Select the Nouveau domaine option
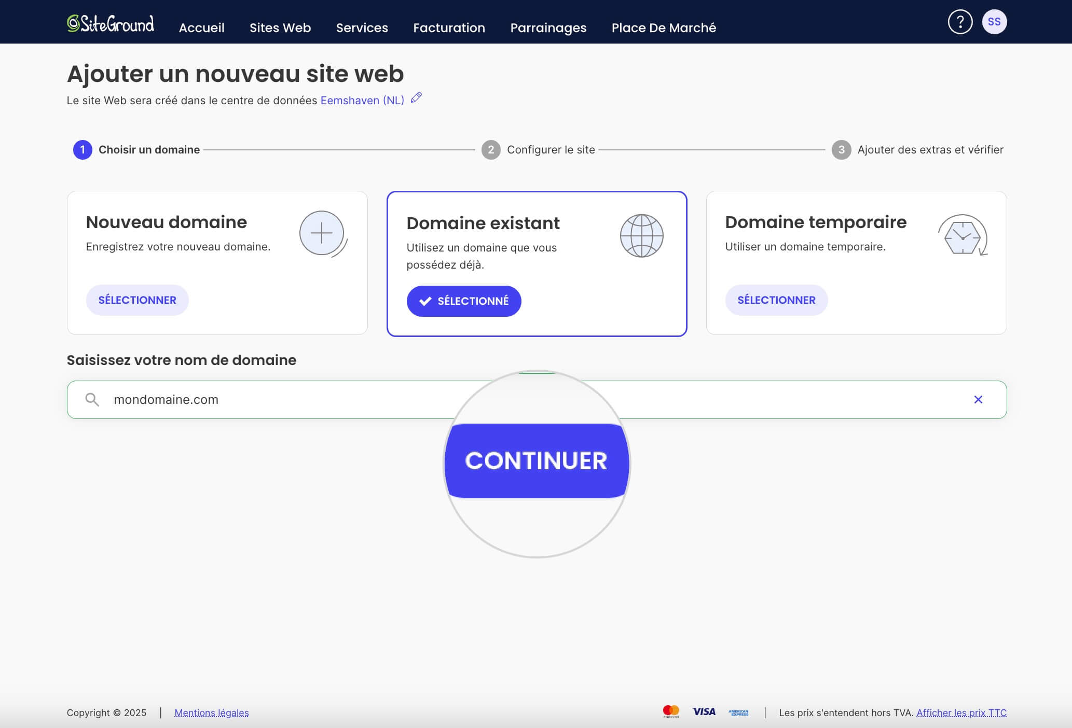Image resolution: width=1072 pixels, height=728 pixels. [138, 300]
